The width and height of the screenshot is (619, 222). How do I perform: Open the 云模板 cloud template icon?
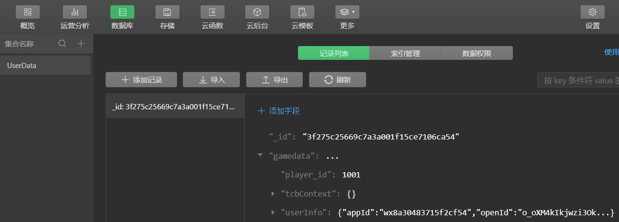coord(302,12)
